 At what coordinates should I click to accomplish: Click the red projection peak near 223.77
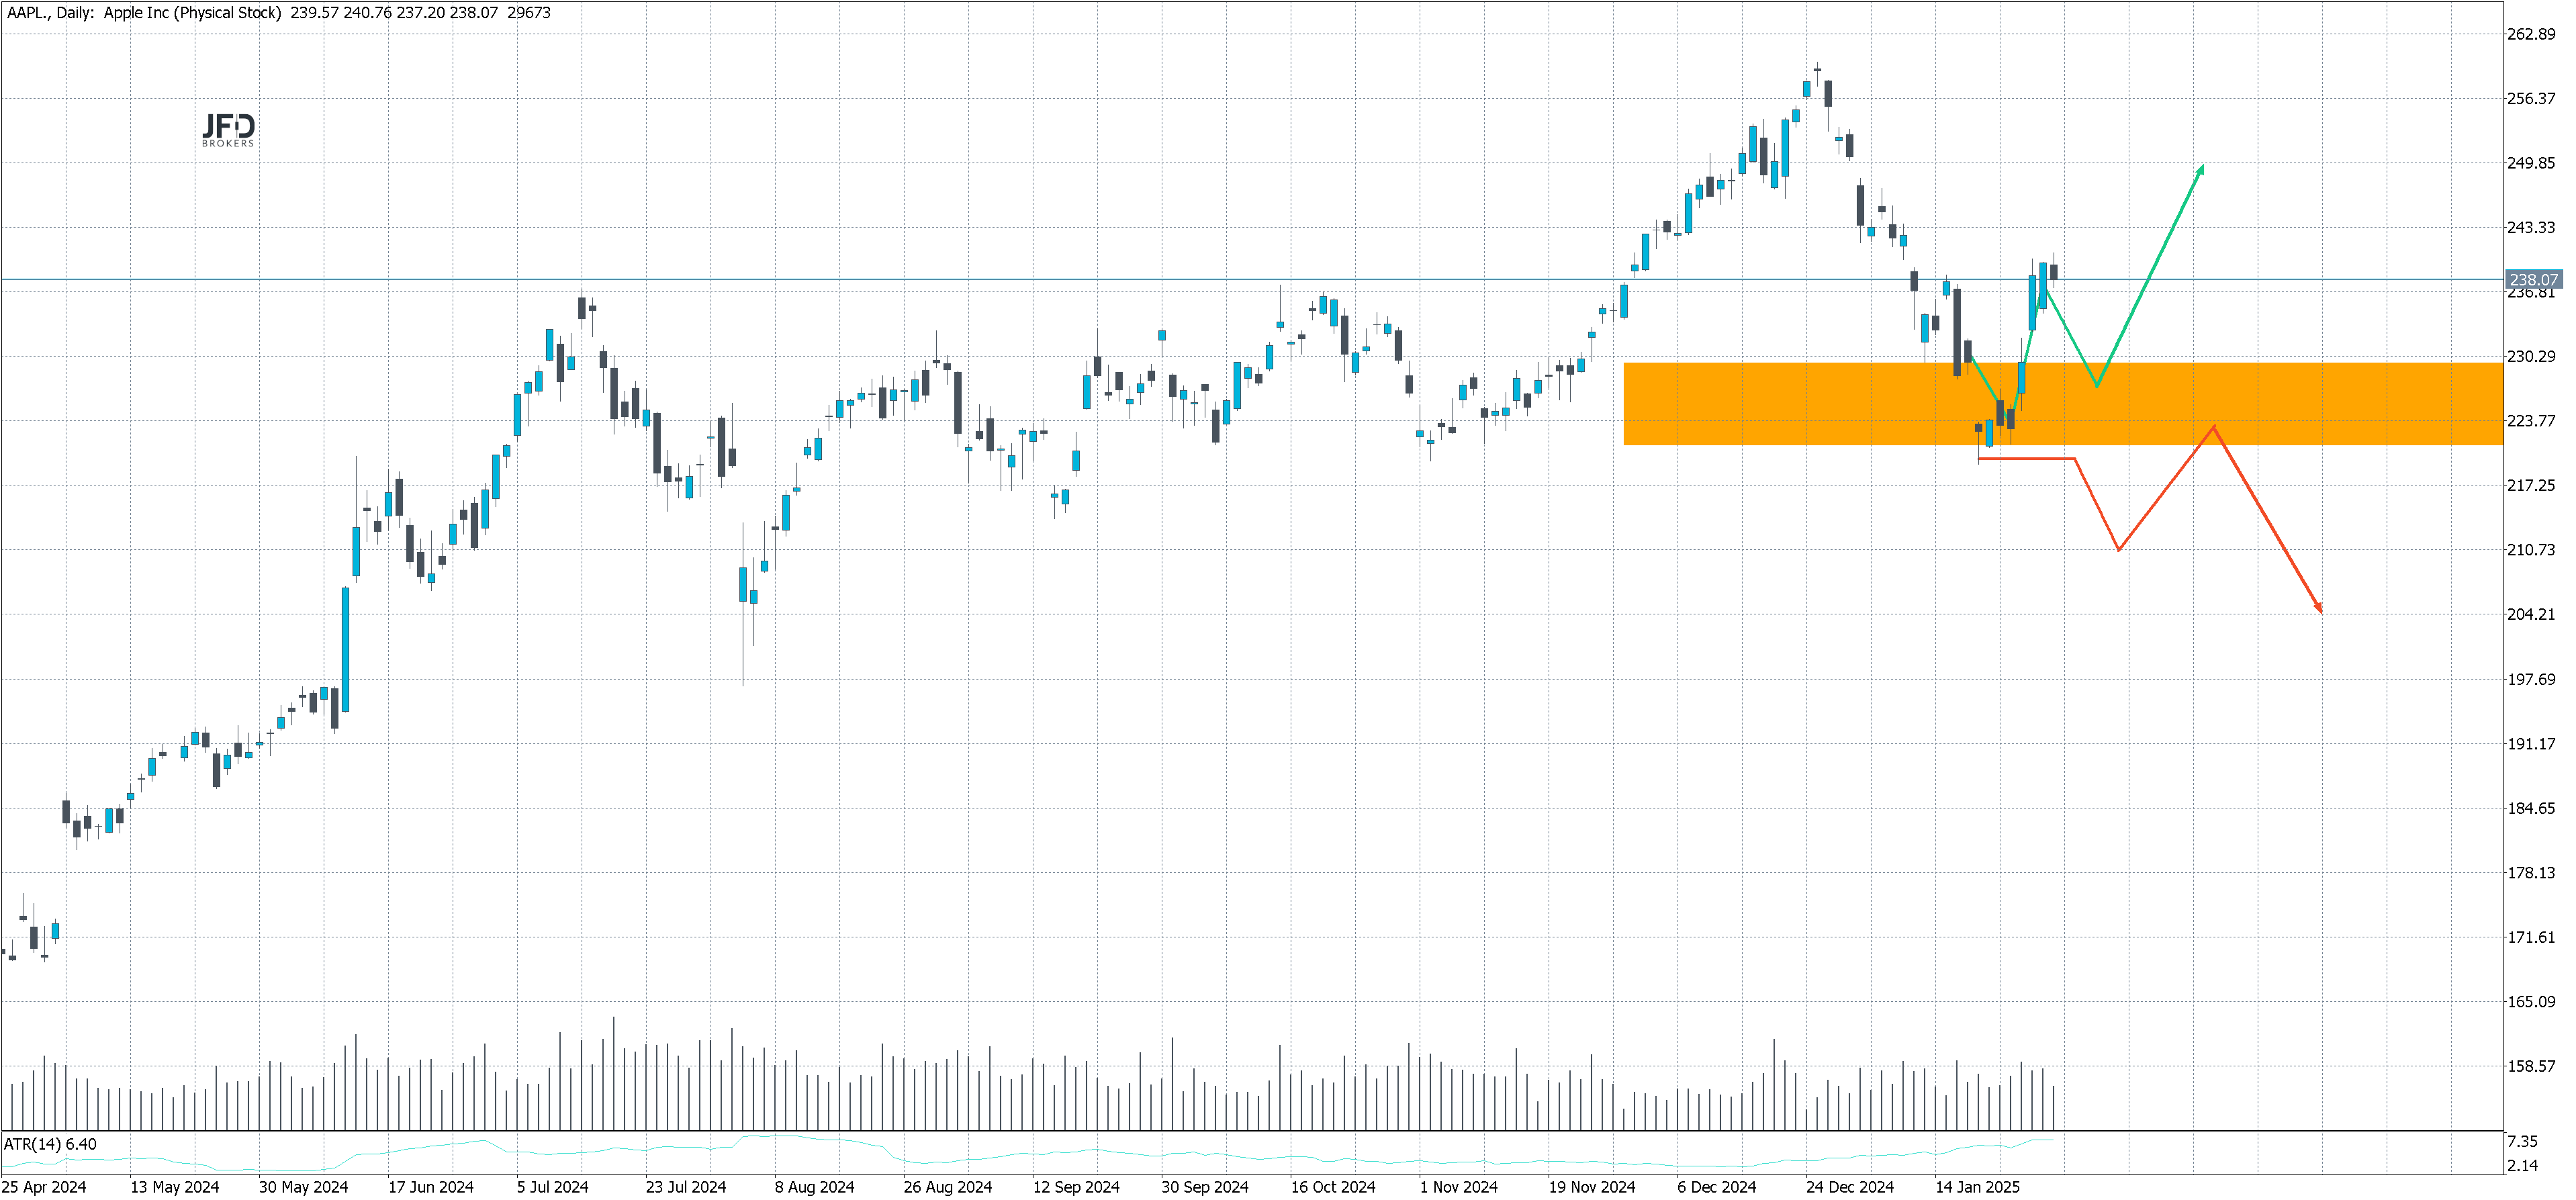point(2214,427)
